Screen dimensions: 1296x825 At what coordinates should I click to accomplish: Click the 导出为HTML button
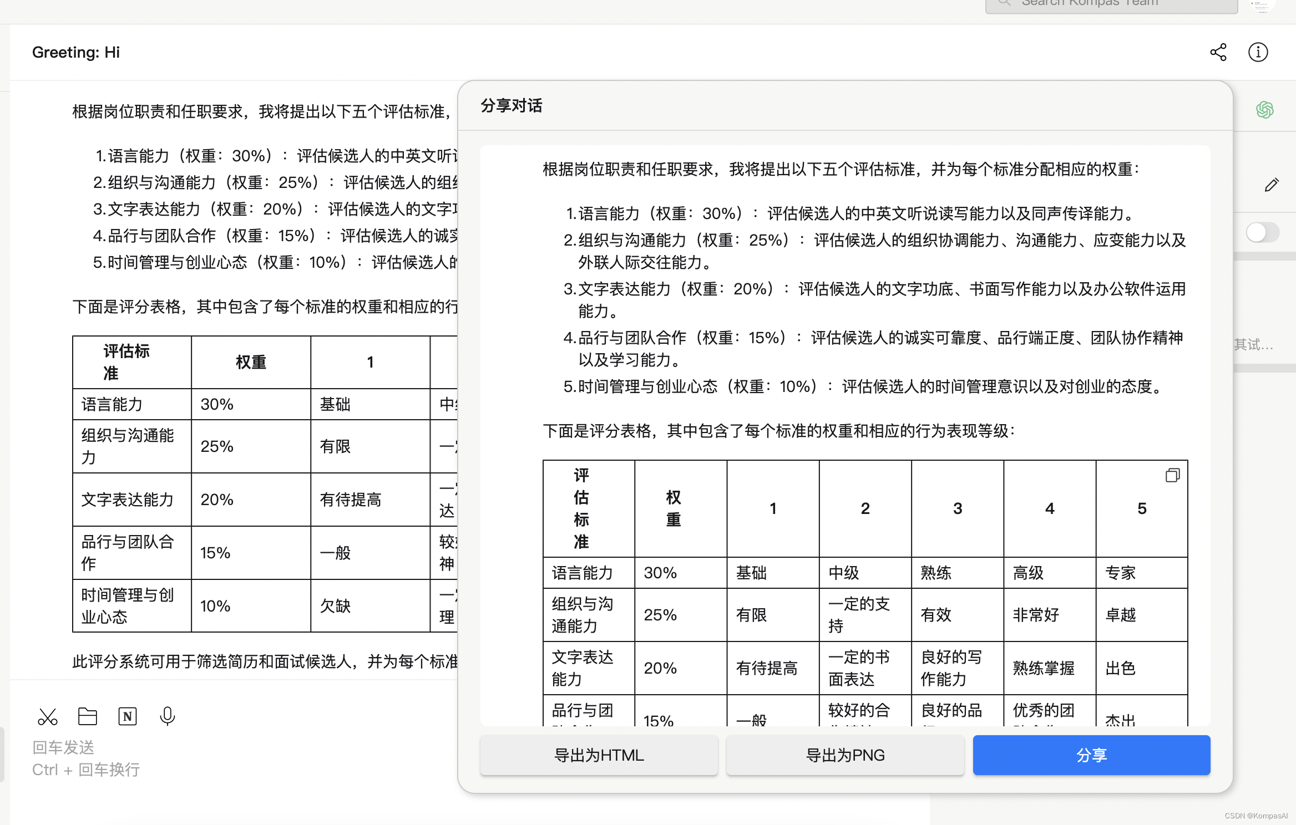pyautogui.click(x=599, y=755)
